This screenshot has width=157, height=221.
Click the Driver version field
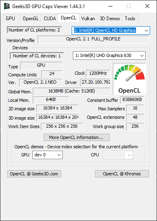tap(95, 82)
